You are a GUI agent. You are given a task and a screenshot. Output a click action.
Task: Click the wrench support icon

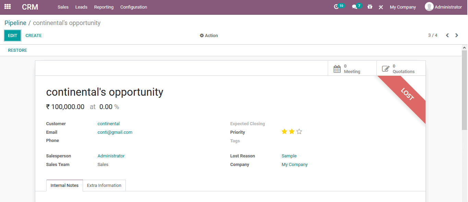[x=381, y=7]
